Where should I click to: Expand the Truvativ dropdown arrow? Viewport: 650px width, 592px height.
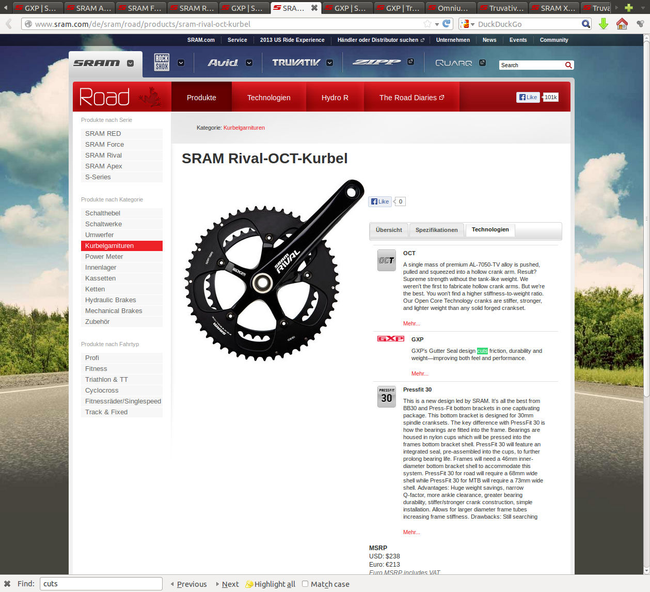tap(329, 63)
